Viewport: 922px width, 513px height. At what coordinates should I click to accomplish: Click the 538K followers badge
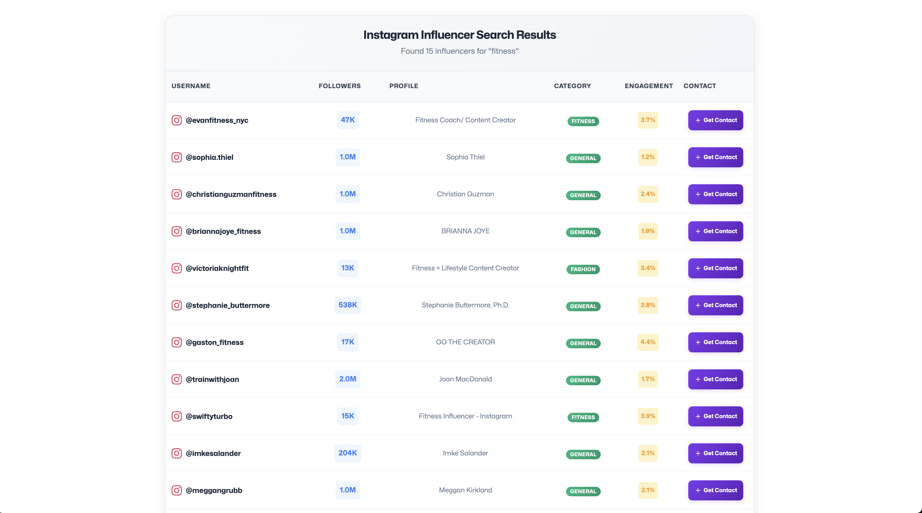pyautogui.click(x=347, y=305)
